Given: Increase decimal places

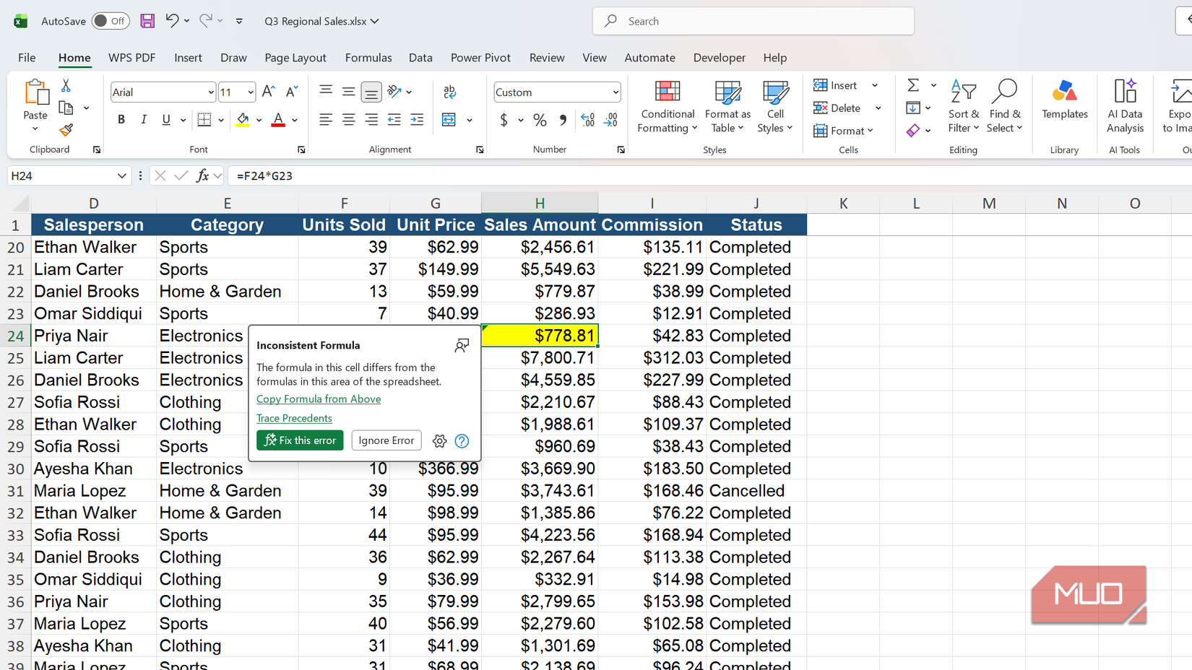Looking at the screenshot, I should click(x=588, y=120).
